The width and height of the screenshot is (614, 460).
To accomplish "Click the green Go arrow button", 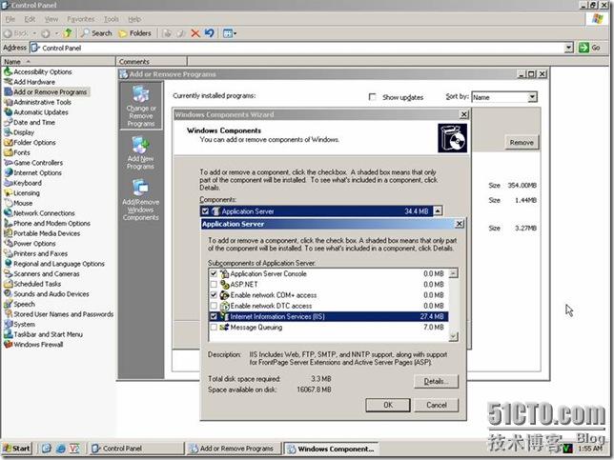I will point(583,48).
